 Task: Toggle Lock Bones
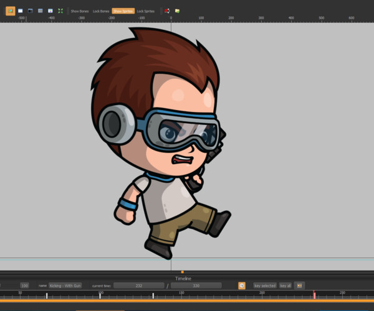click(100, 11)
